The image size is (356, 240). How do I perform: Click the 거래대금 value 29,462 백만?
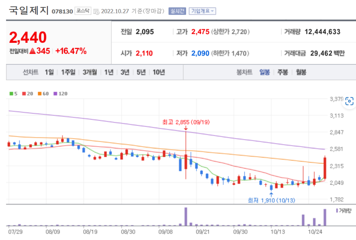(327, 53)
